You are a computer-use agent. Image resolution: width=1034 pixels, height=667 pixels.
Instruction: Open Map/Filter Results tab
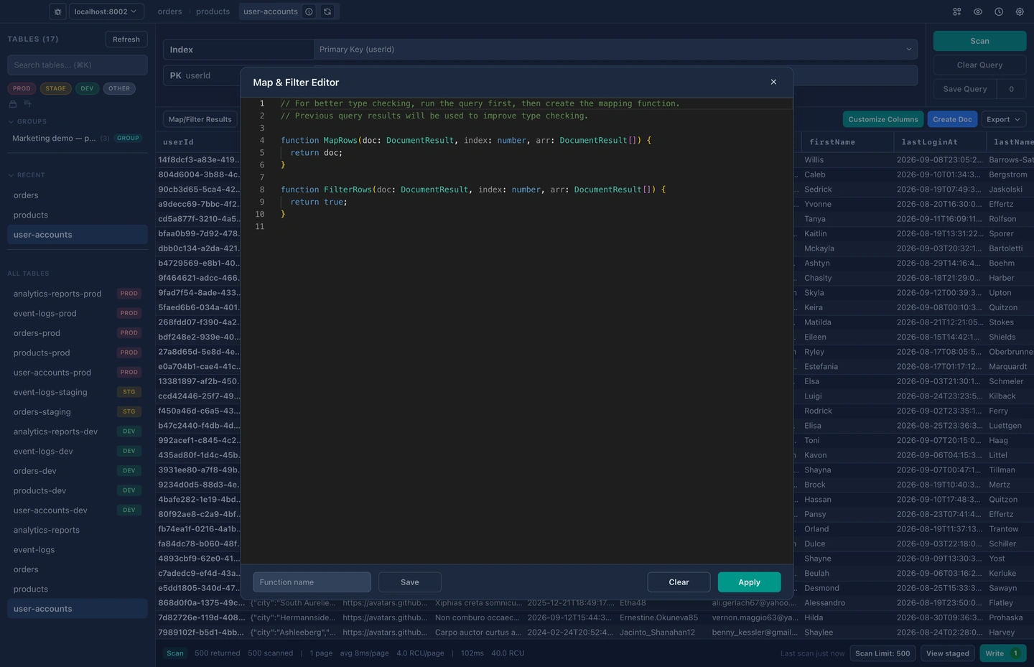[200, 119]
